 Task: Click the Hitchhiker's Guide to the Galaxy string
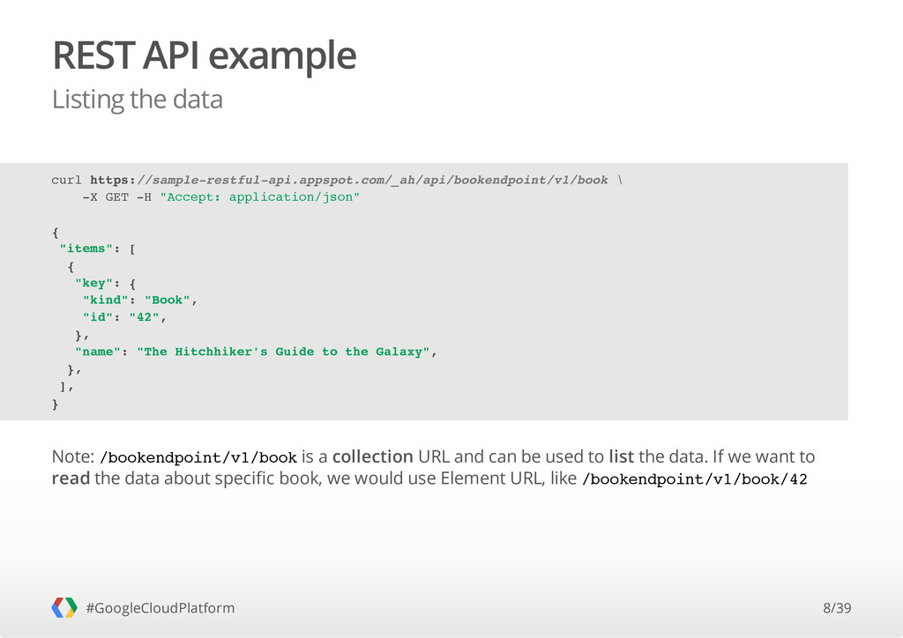pos(283,352)
